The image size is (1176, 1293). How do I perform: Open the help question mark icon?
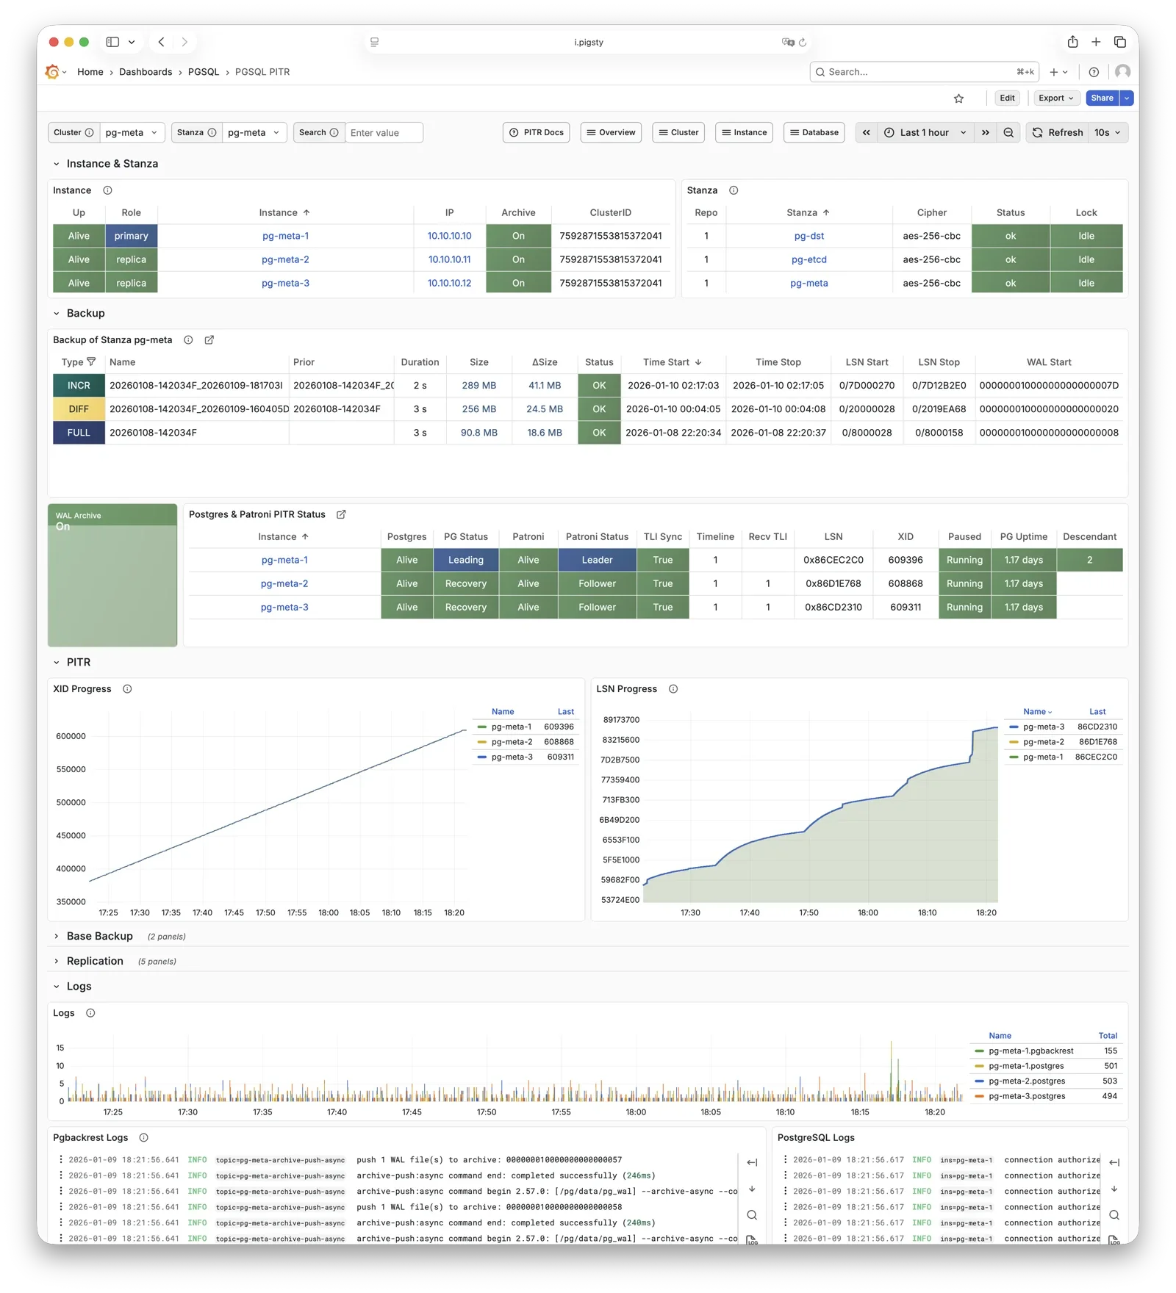click(1094, 72)
